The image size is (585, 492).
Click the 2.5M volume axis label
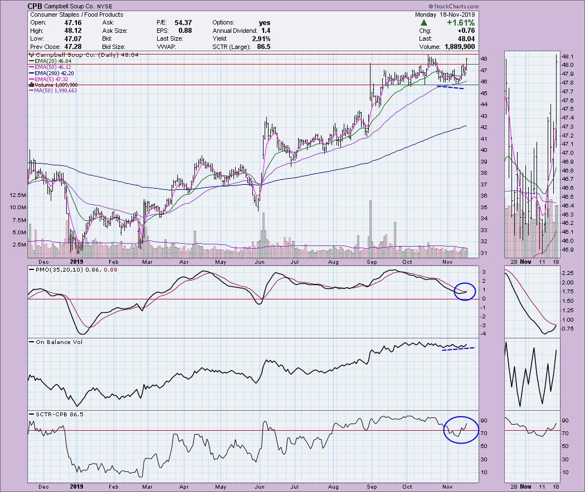point(19,245)
